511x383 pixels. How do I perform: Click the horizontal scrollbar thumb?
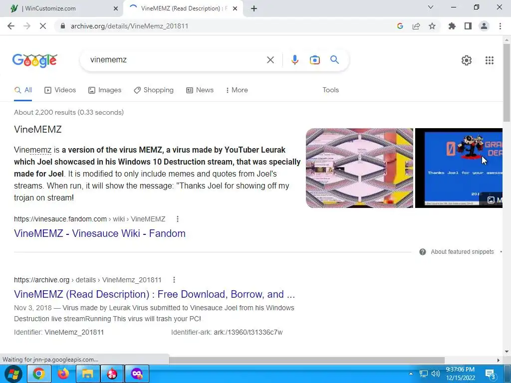click(307, 360)
